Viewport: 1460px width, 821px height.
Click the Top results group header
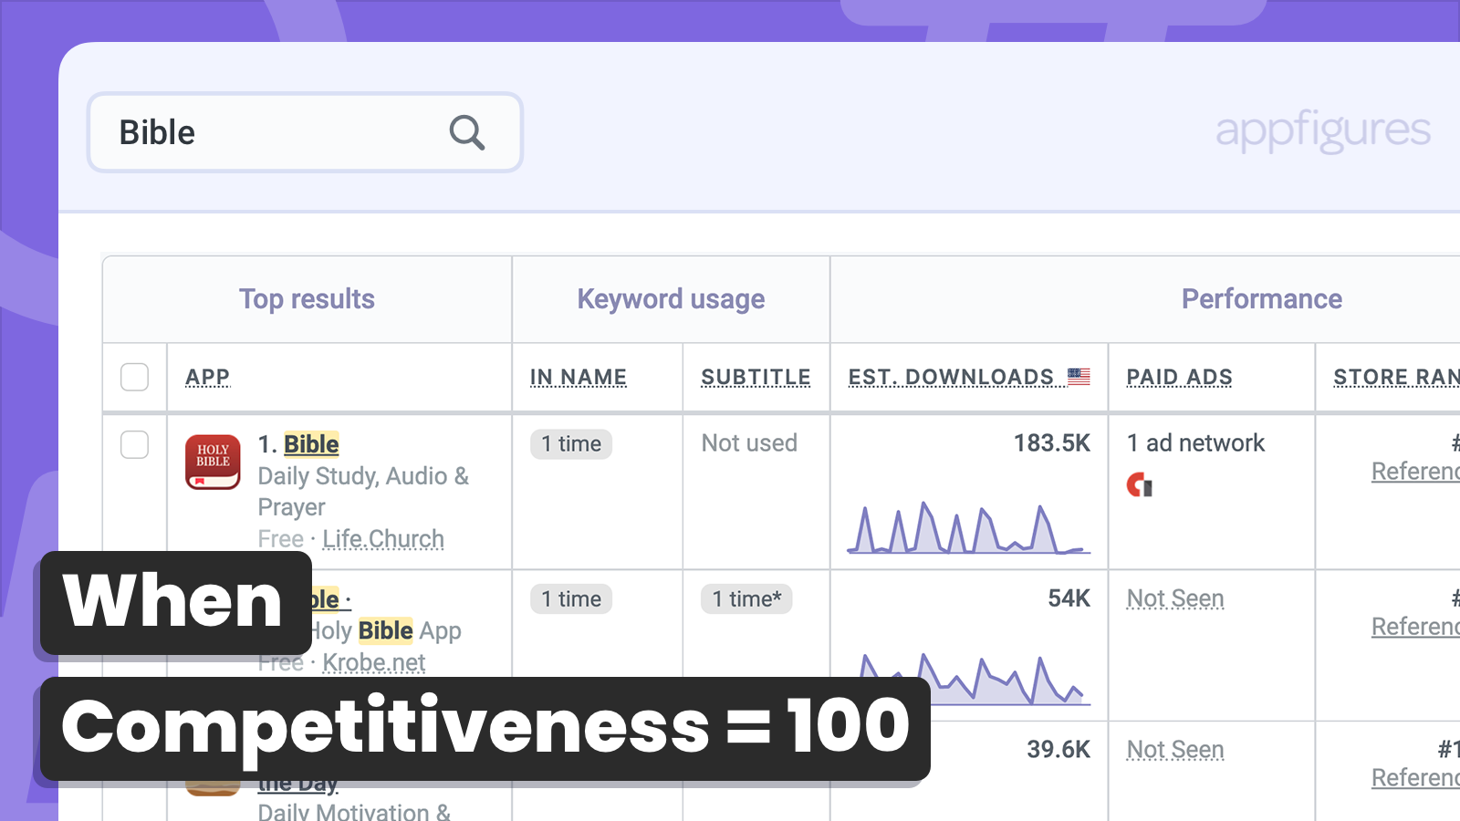point(308,299)
